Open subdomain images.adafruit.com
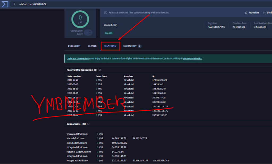Screen dimensions: 272x164 tap(77, 161)
